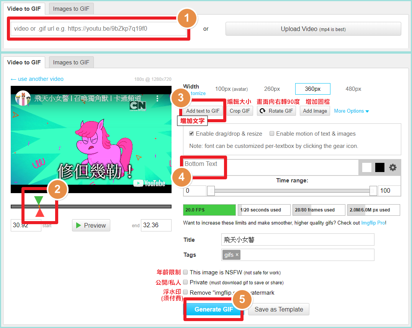412x328 pixels.
Task: Click Add Image button
Action: coord(315,111)
